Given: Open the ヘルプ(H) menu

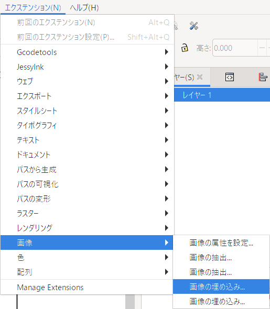Looking at the screenshot, I should pyautogui.click(x=84, y=8).
